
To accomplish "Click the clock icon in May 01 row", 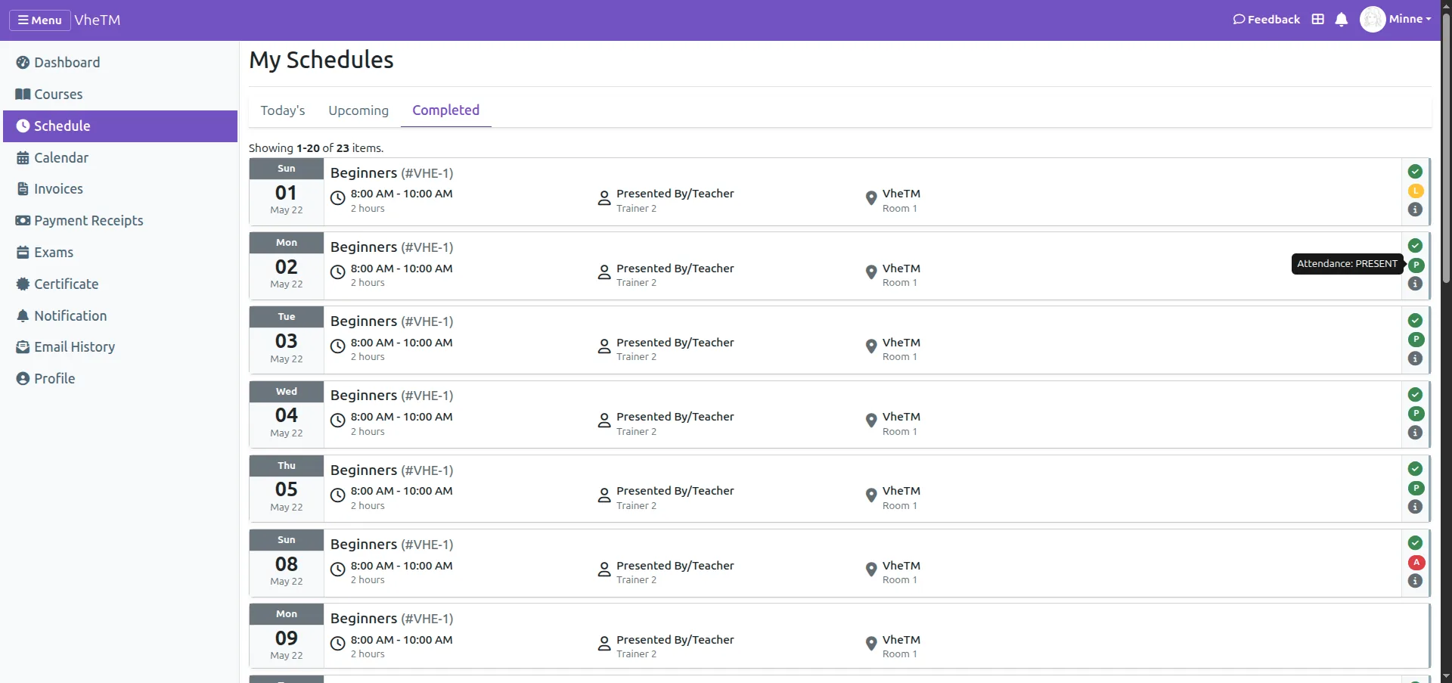I will [x=338, y=198].
